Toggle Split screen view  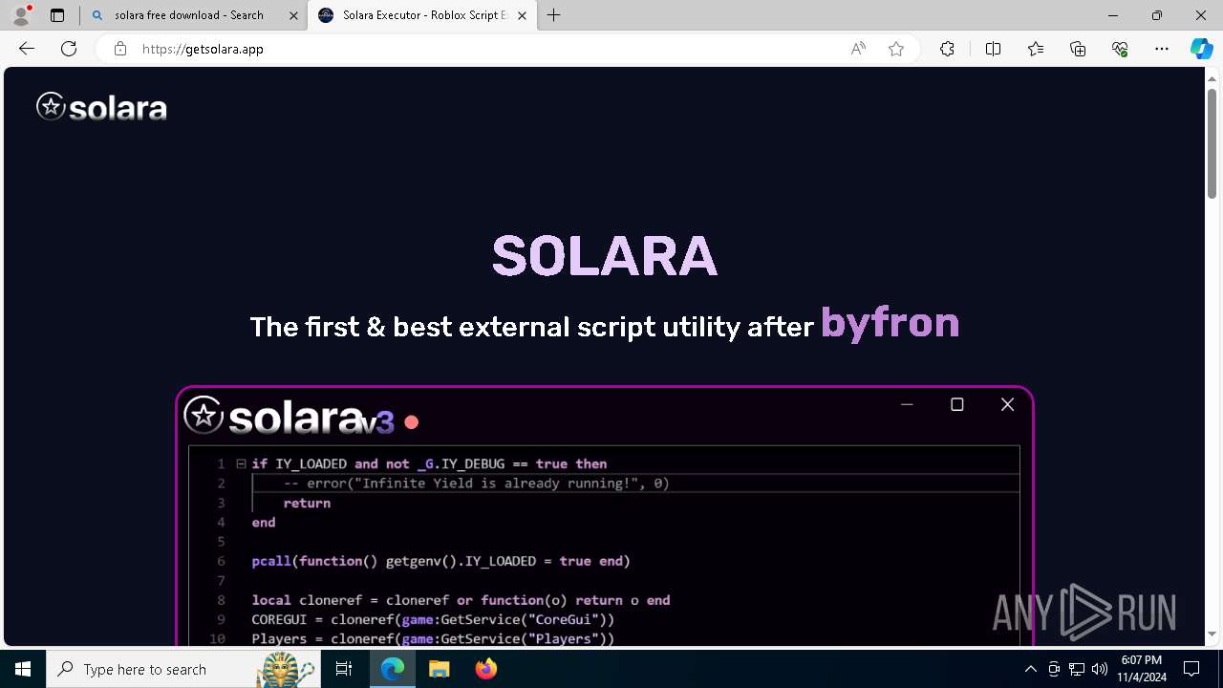point(993,49)
